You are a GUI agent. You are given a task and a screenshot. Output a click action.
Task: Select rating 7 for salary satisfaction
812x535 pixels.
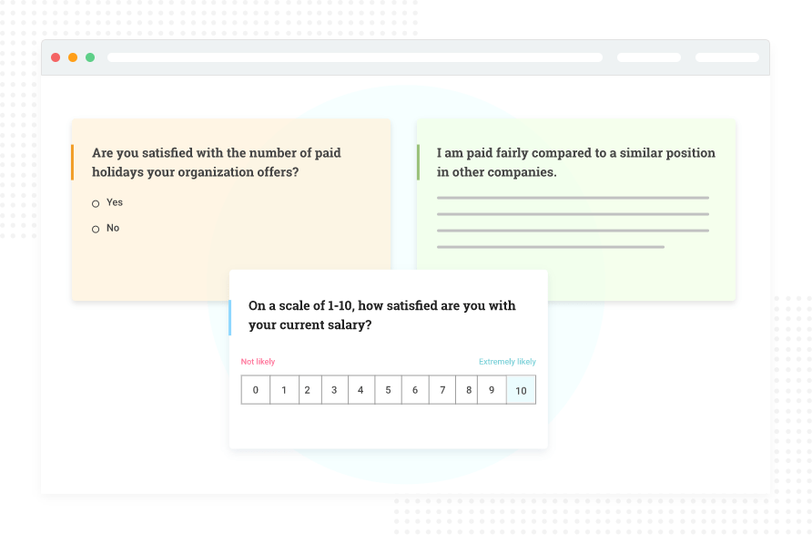point(442,389)
